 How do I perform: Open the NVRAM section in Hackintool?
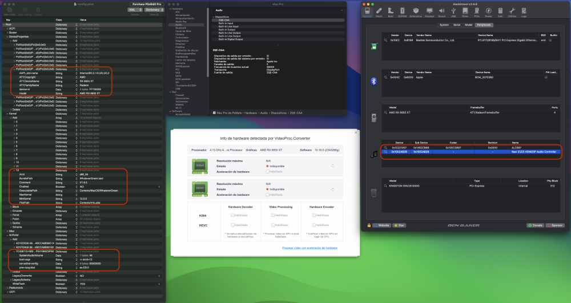pyautogui.click(x=402, y=12)
